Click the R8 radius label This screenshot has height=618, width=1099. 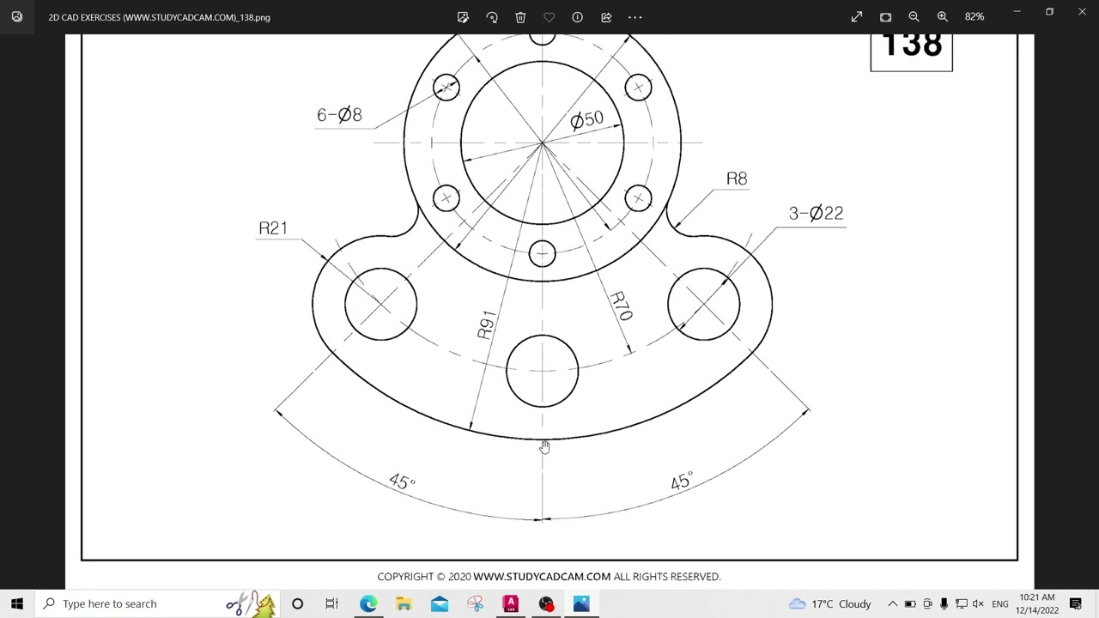click(x=737, y=179)
